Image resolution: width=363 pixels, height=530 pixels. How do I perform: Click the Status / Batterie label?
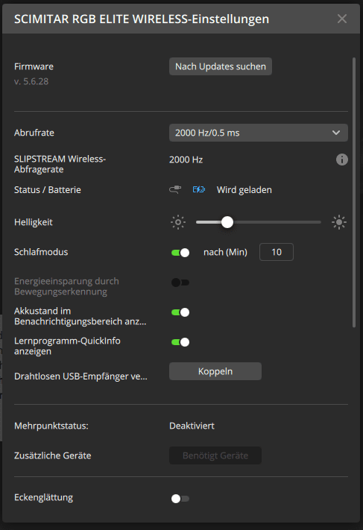pos(48,190)
